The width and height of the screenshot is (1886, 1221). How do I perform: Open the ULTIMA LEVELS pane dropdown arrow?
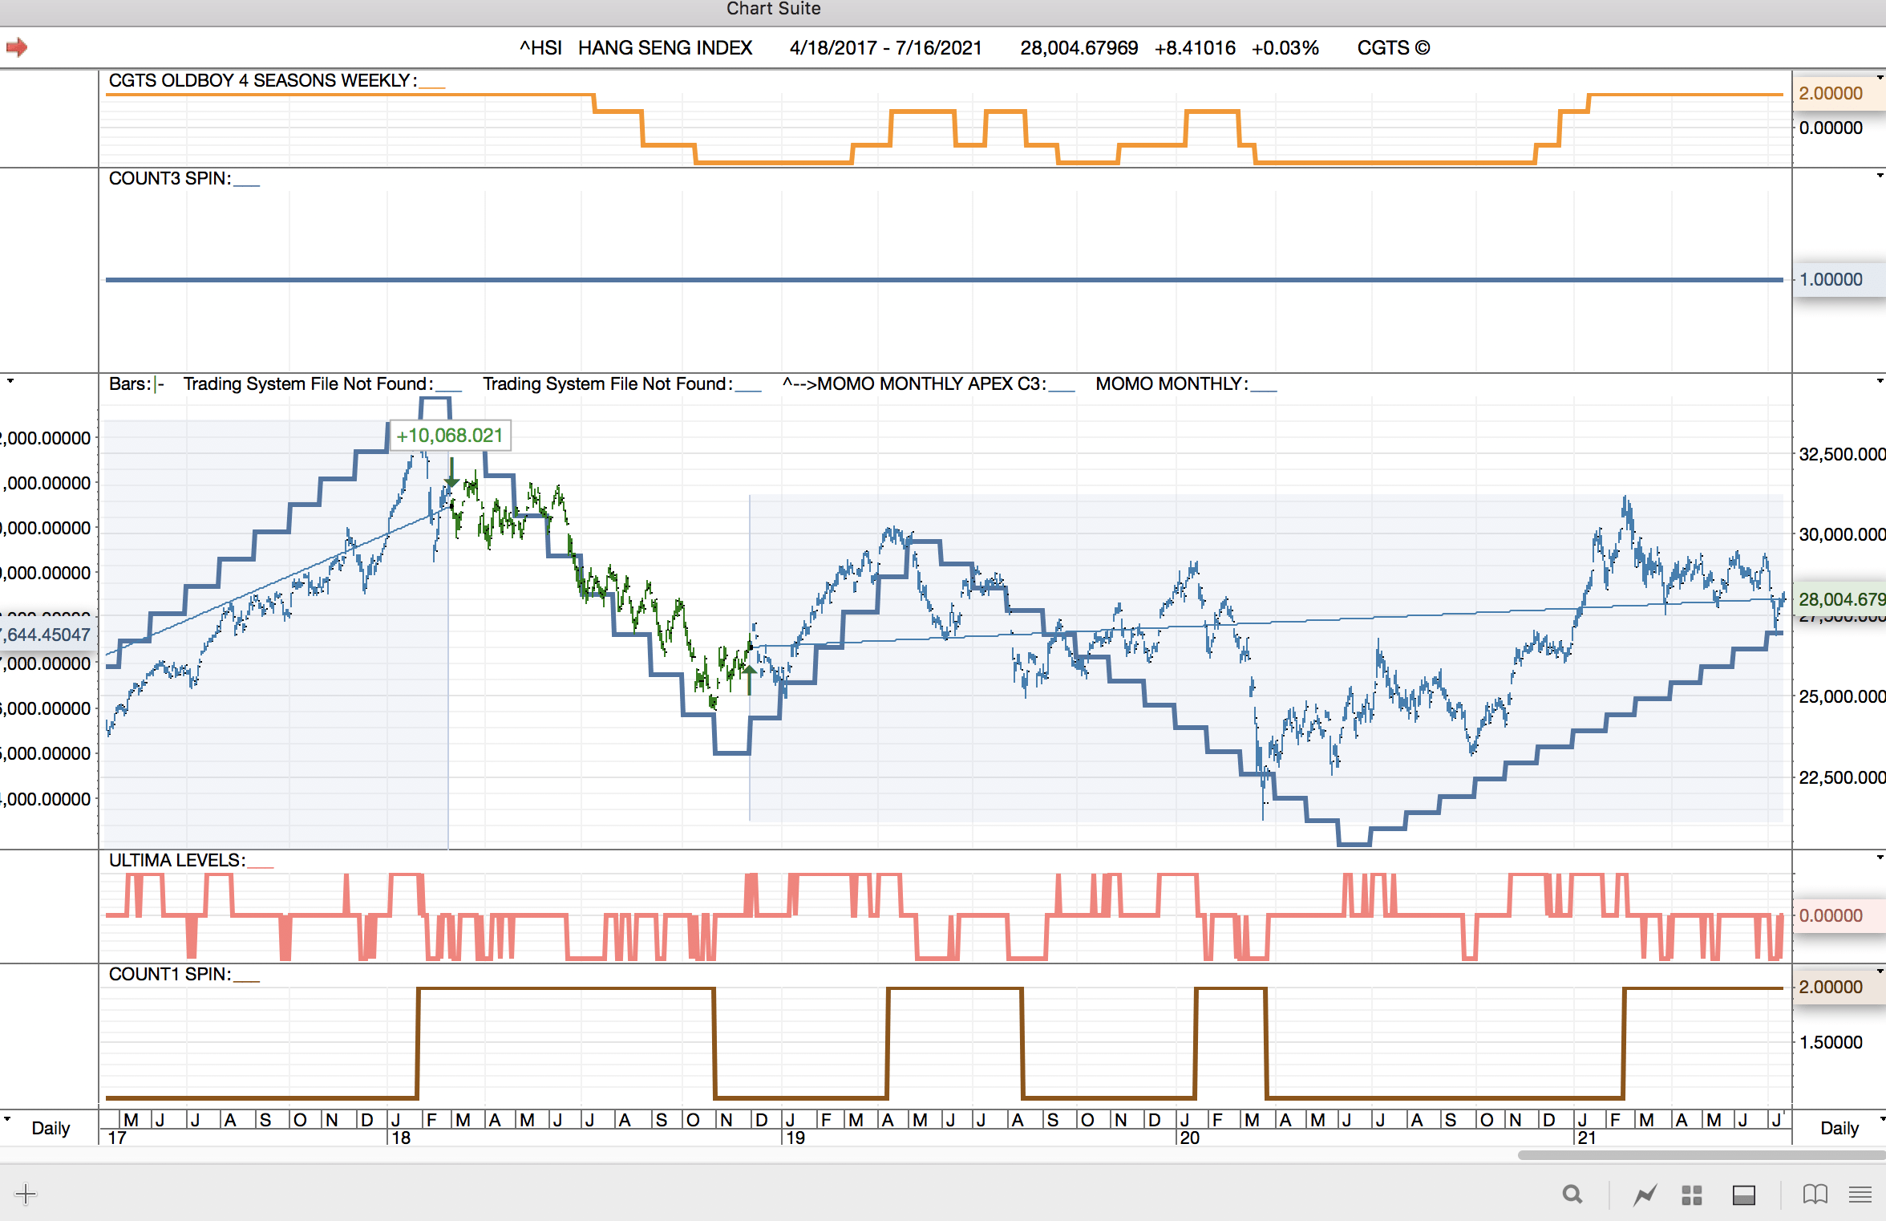coord(1880,858)
